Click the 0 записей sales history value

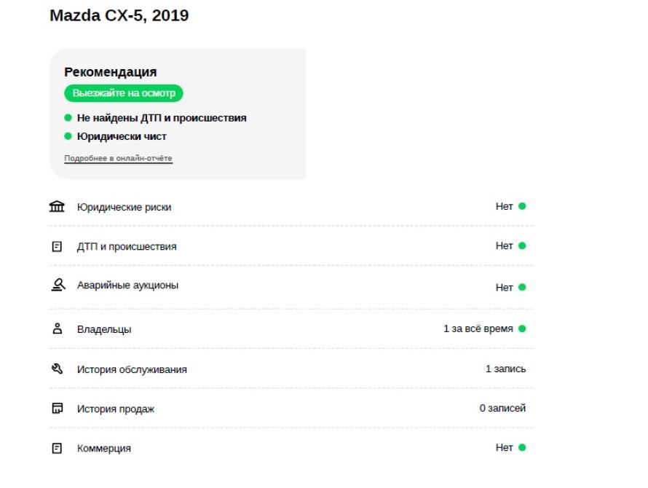502,408
